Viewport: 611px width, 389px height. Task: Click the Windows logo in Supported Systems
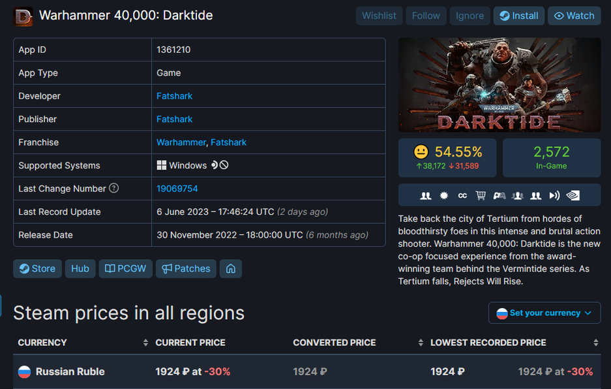(161, 165)
